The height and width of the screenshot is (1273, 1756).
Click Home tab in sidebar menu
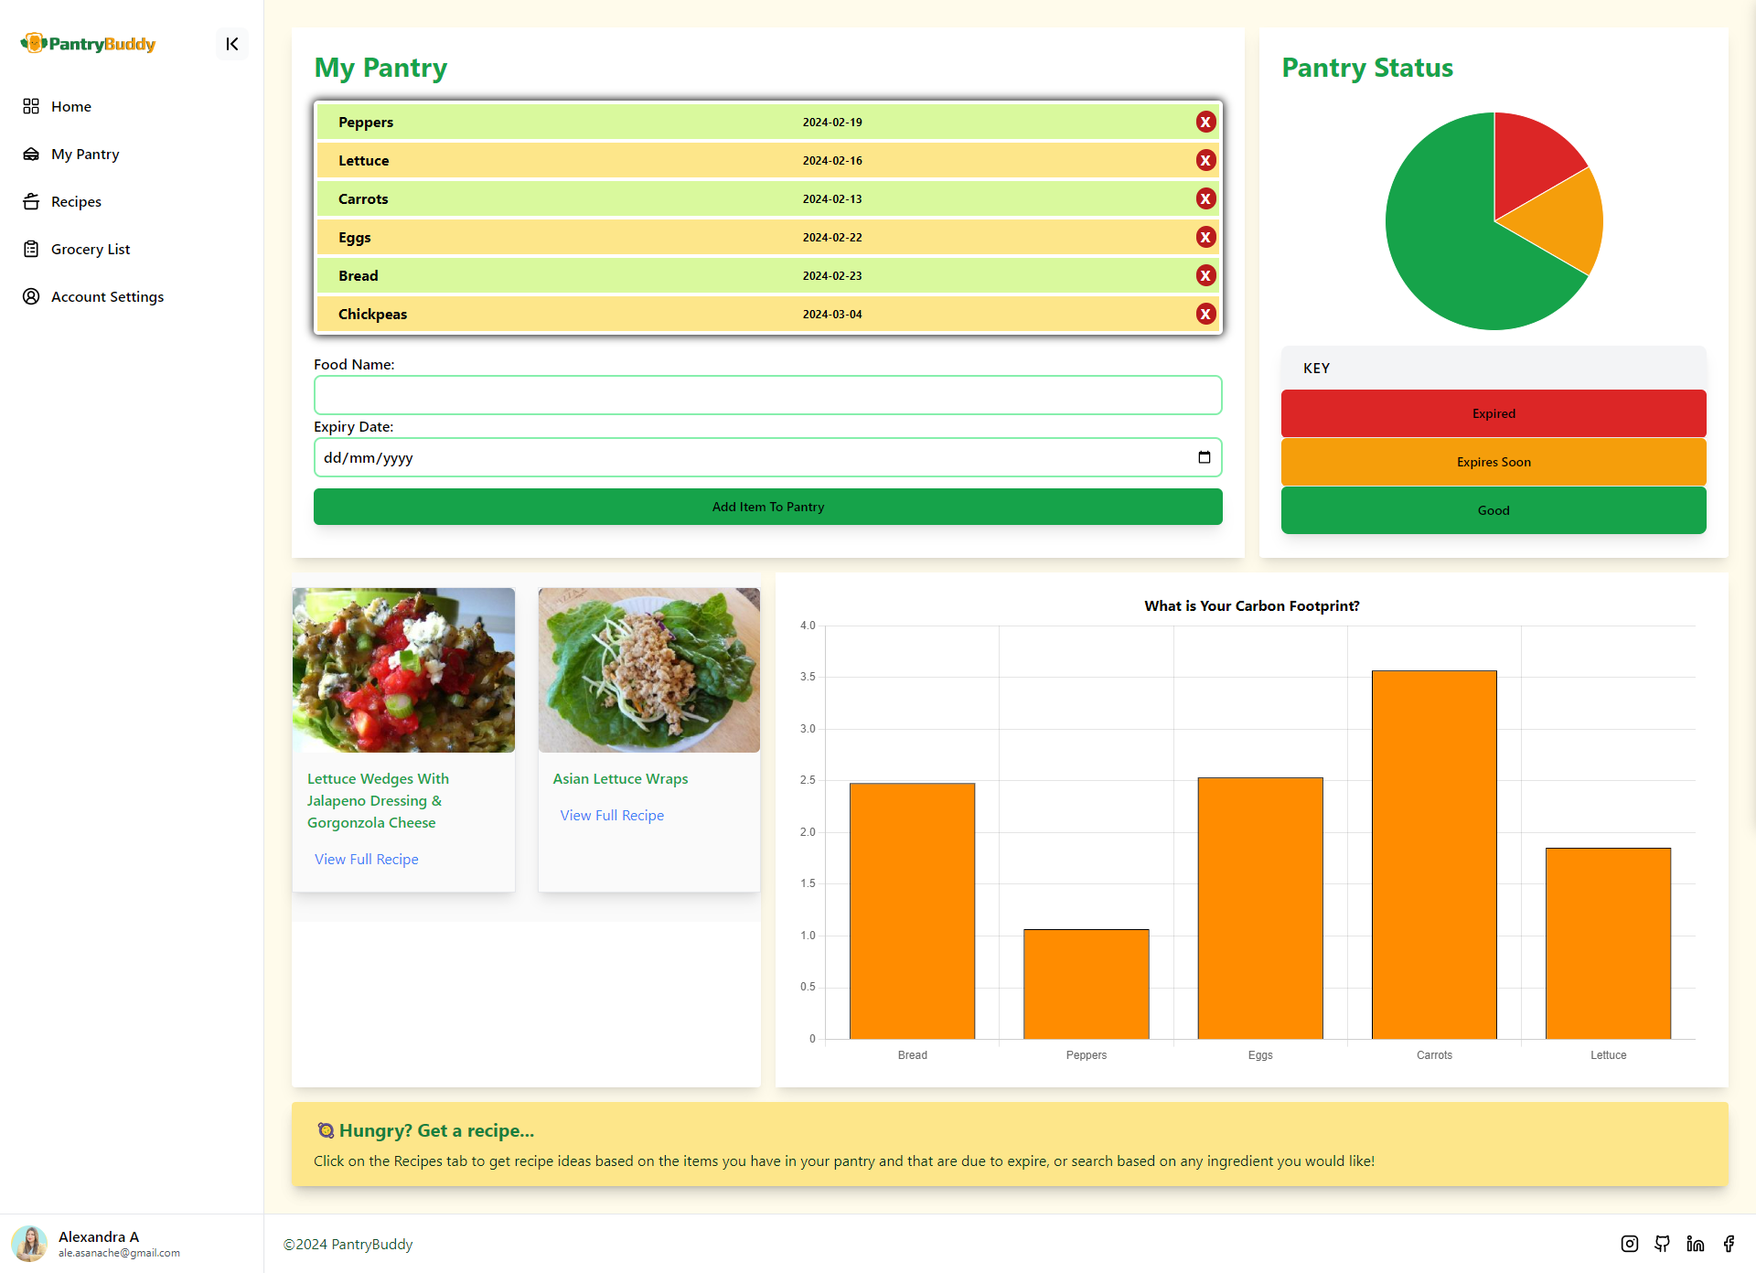pyautogui.click(x=70, y=105)
